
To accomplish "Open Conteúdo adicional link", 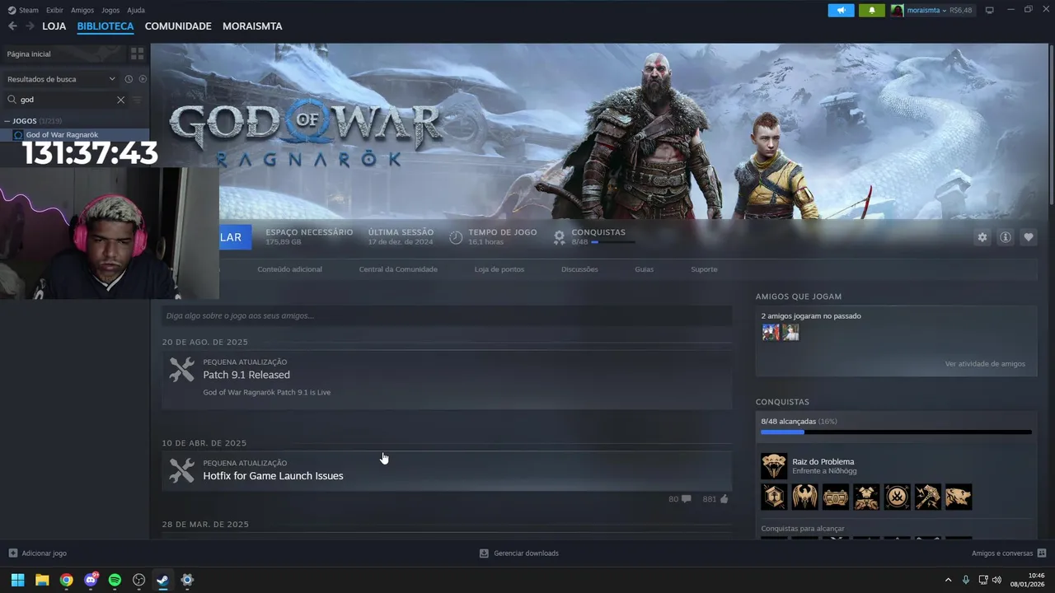I will pyautogui.click(x=289, y=269).
